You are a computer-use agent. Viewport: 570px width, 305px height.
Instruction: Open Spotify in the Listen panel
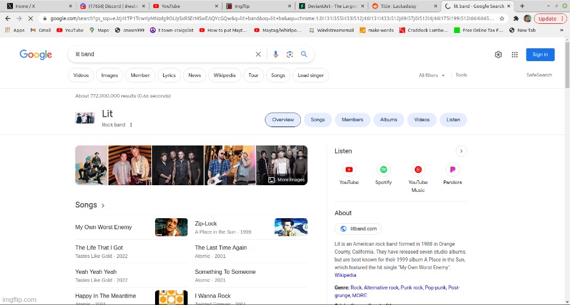[x=384, y=174]
